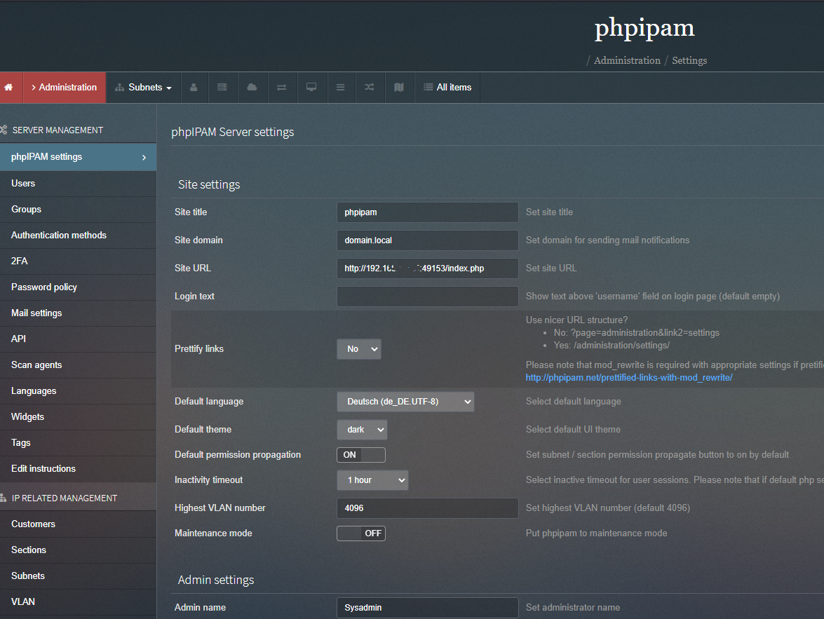Open Authentication methods in sidebar

click(79, 236)
